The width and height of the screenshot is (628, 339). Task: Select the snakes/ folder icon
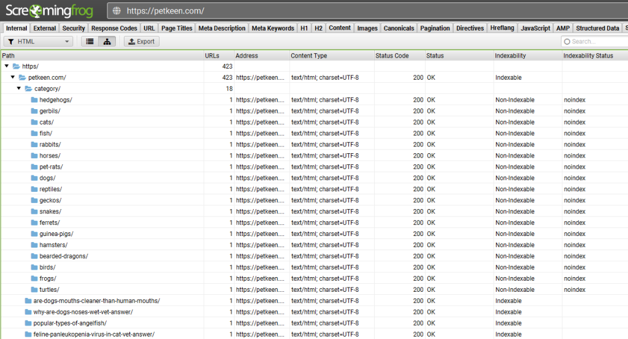[x=34, y=211]
